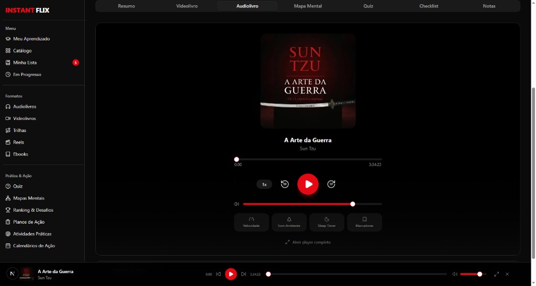
Task: Click the small cover thumbnail in bottom bar
Action: 26,273
